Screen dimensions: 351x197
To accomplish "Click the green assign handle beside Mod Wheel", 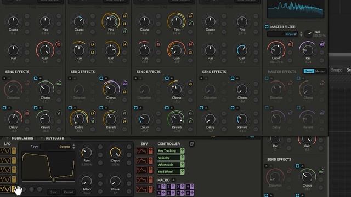I will coord(183,171).
